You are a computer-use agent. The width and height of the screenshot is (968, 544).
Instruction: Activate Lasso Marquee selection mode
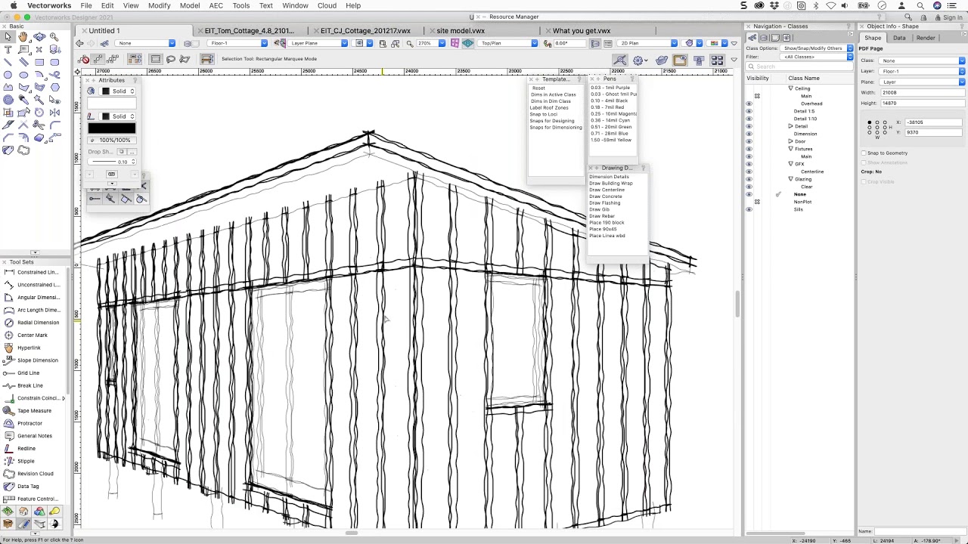[171, 59]
